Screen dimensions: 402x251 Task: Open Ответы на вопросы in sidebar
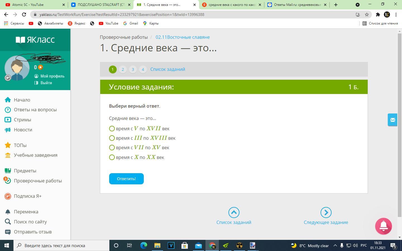point(35,110)
